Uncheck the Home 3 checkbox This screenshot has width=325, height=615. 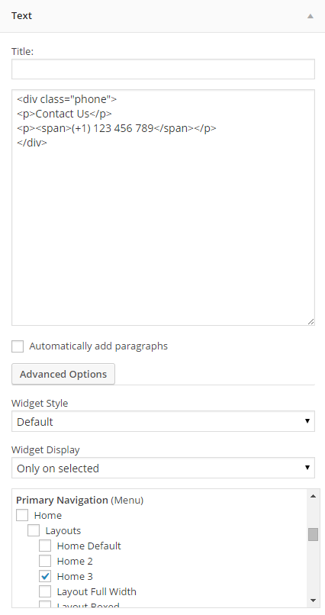[45, 576]
